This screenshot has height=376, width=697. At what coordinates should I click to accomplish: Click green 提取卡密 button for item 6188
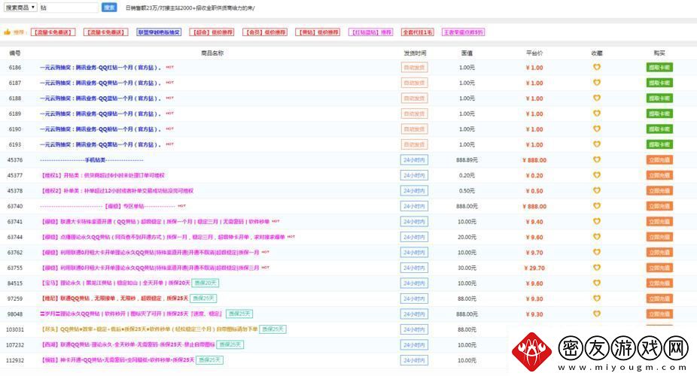[659, 98]
